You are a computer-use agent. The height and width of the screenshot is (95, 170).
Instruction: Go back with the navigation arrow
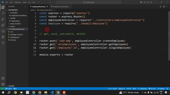[x=50, y=2]
